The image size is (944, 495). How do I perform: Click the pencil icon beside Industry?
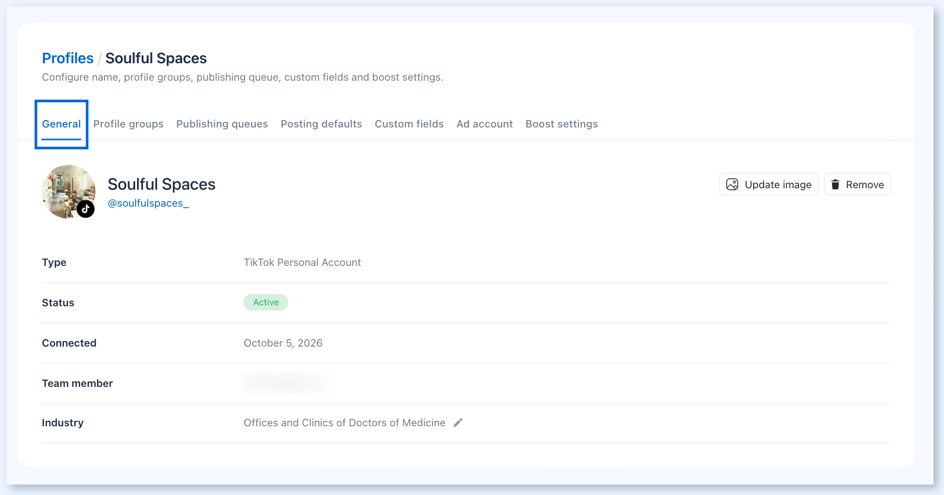458,423
